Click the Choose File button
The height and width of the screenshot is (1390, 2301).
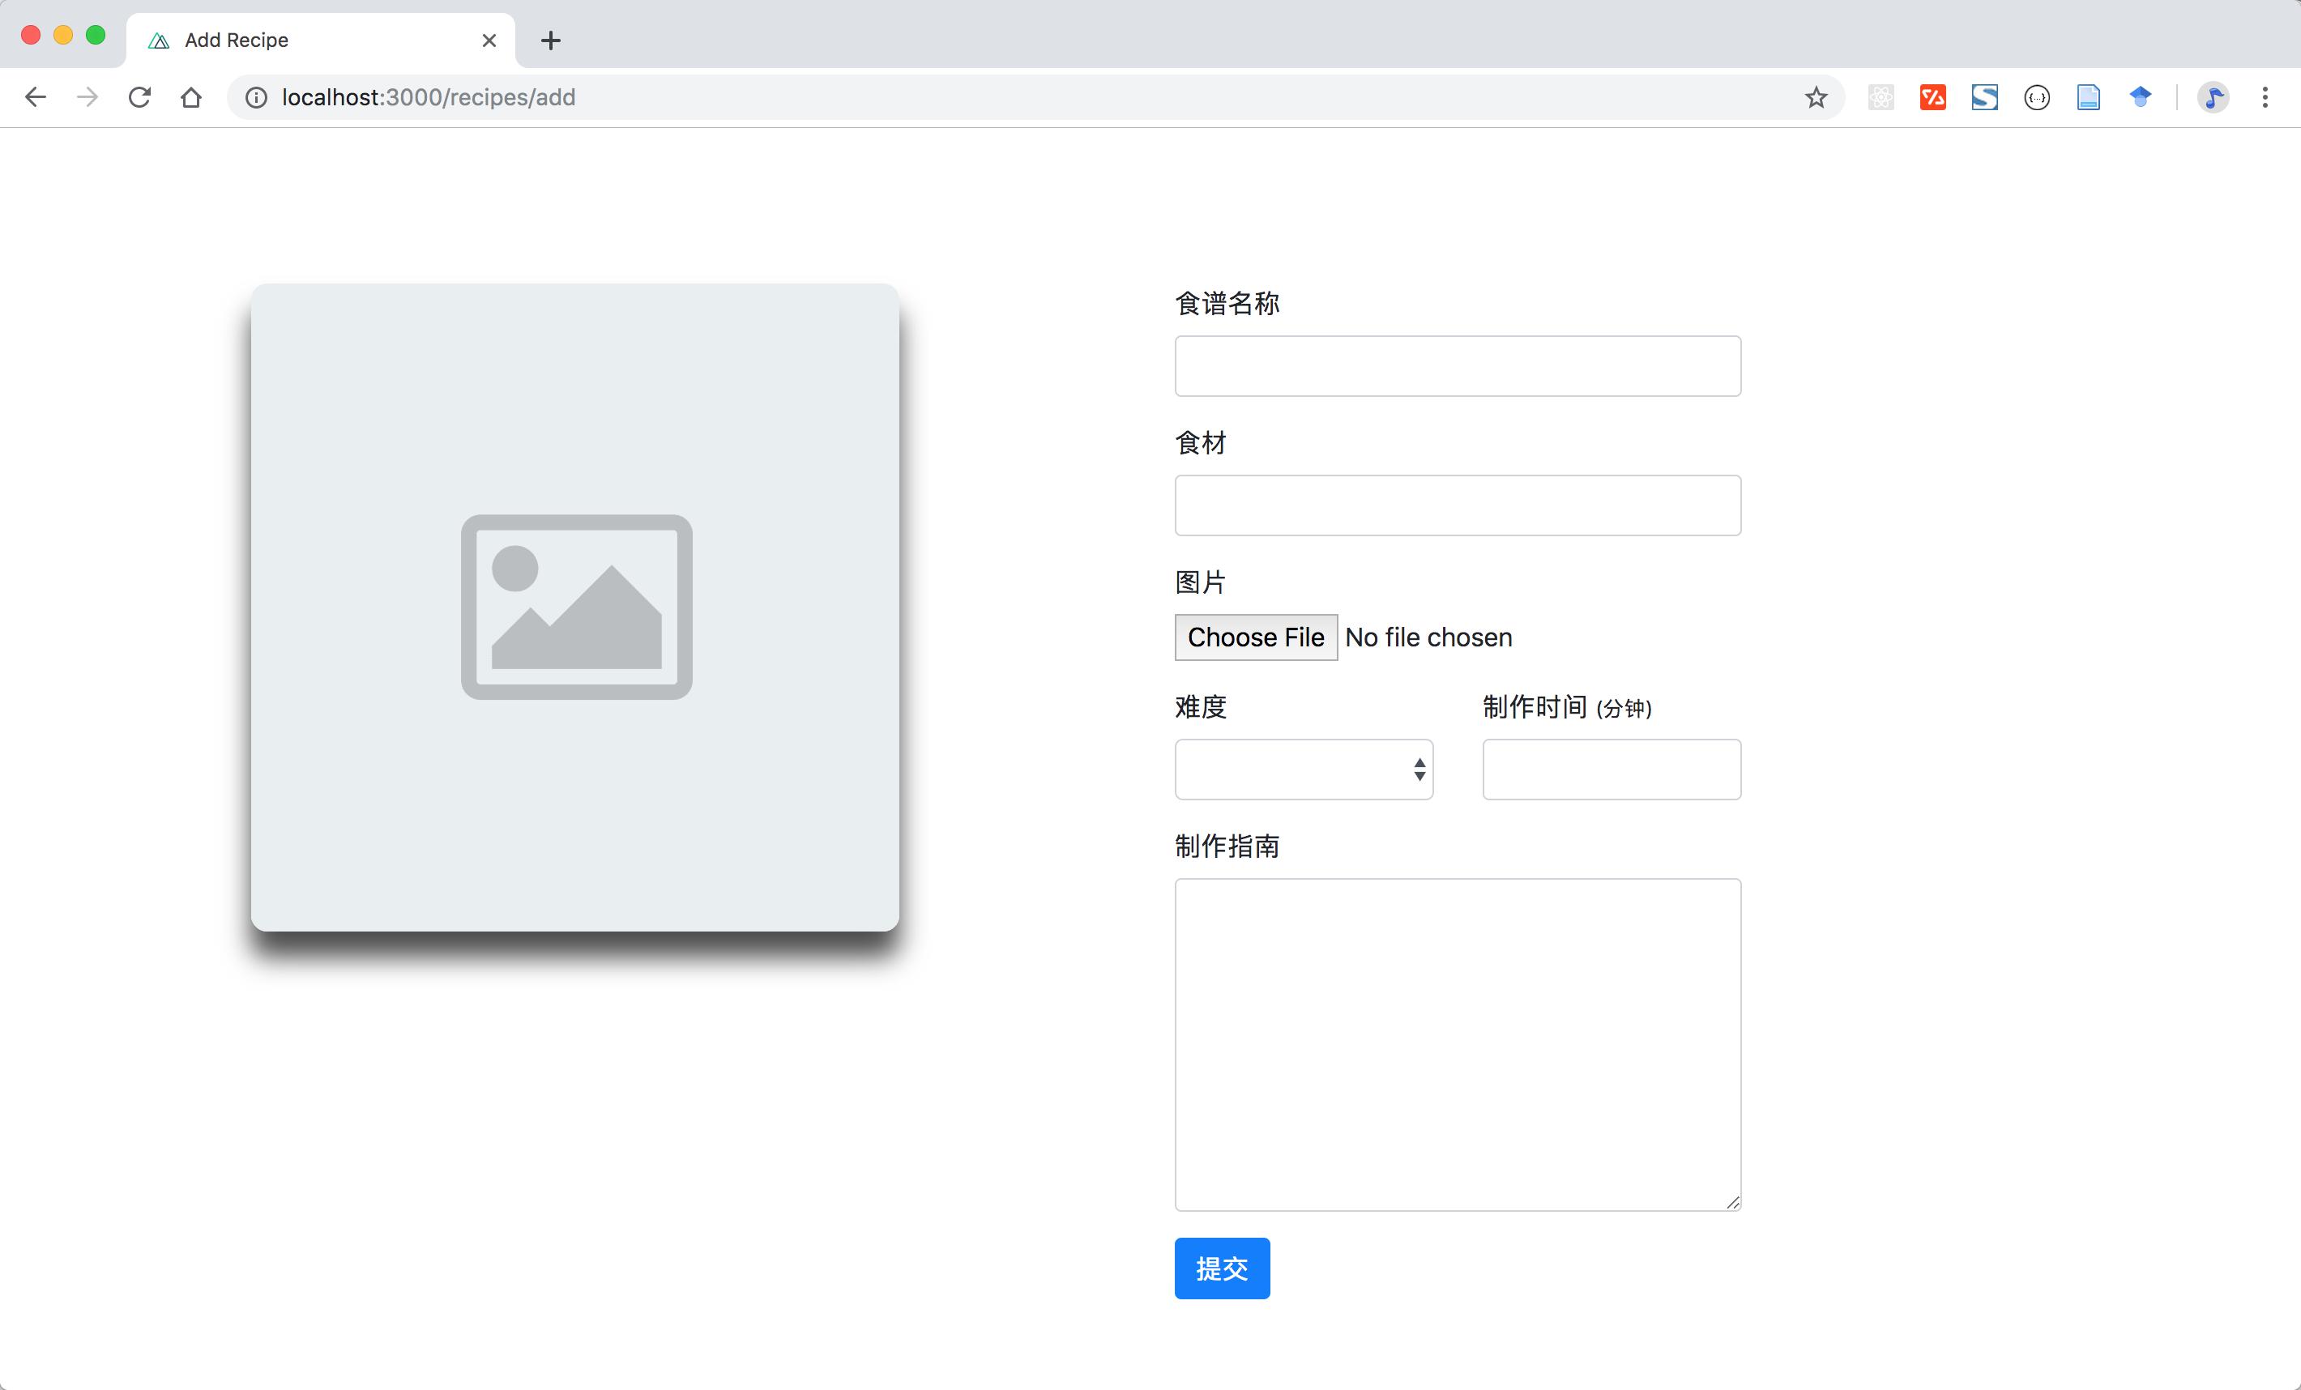(1255, 637)
